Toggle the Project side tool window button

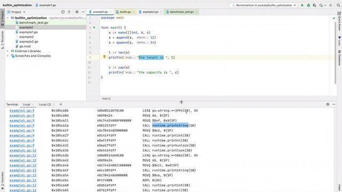coord(2,19)
